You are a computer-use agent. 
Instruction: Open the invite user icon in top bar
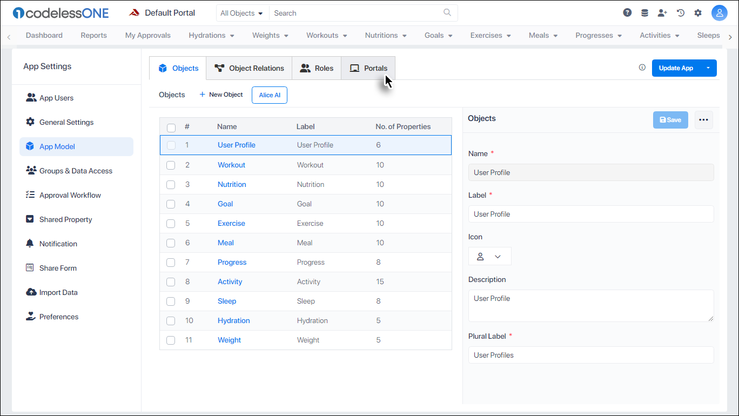pyautogui.click(x=662, y=12)
